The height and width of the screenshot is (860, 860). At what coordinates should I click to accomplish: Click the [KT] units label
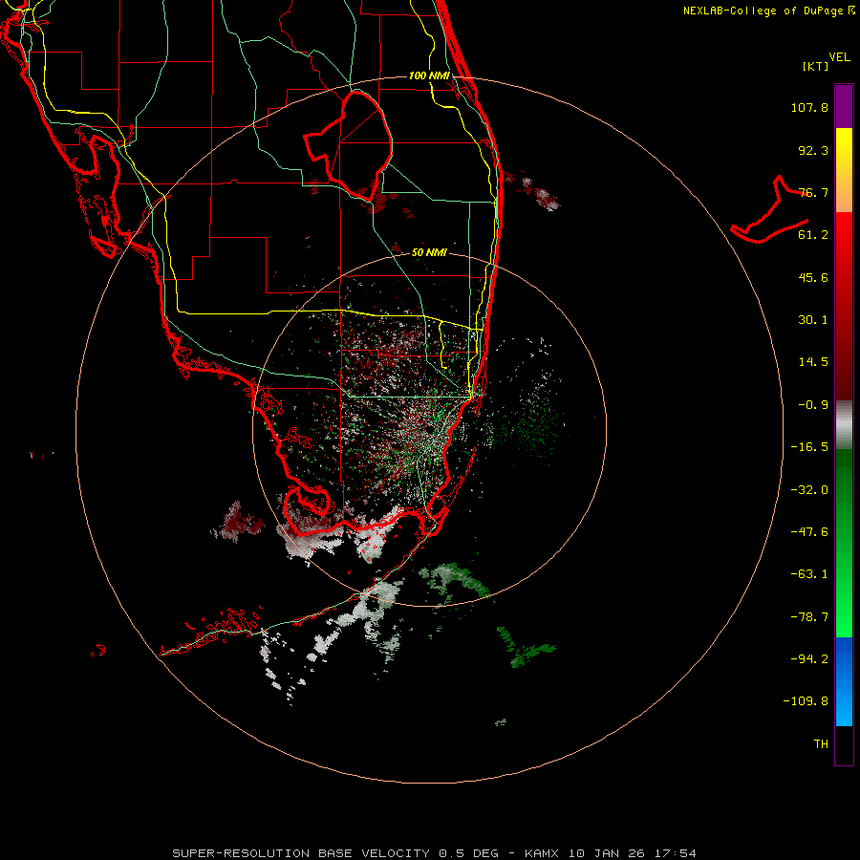tap(816, 66)
